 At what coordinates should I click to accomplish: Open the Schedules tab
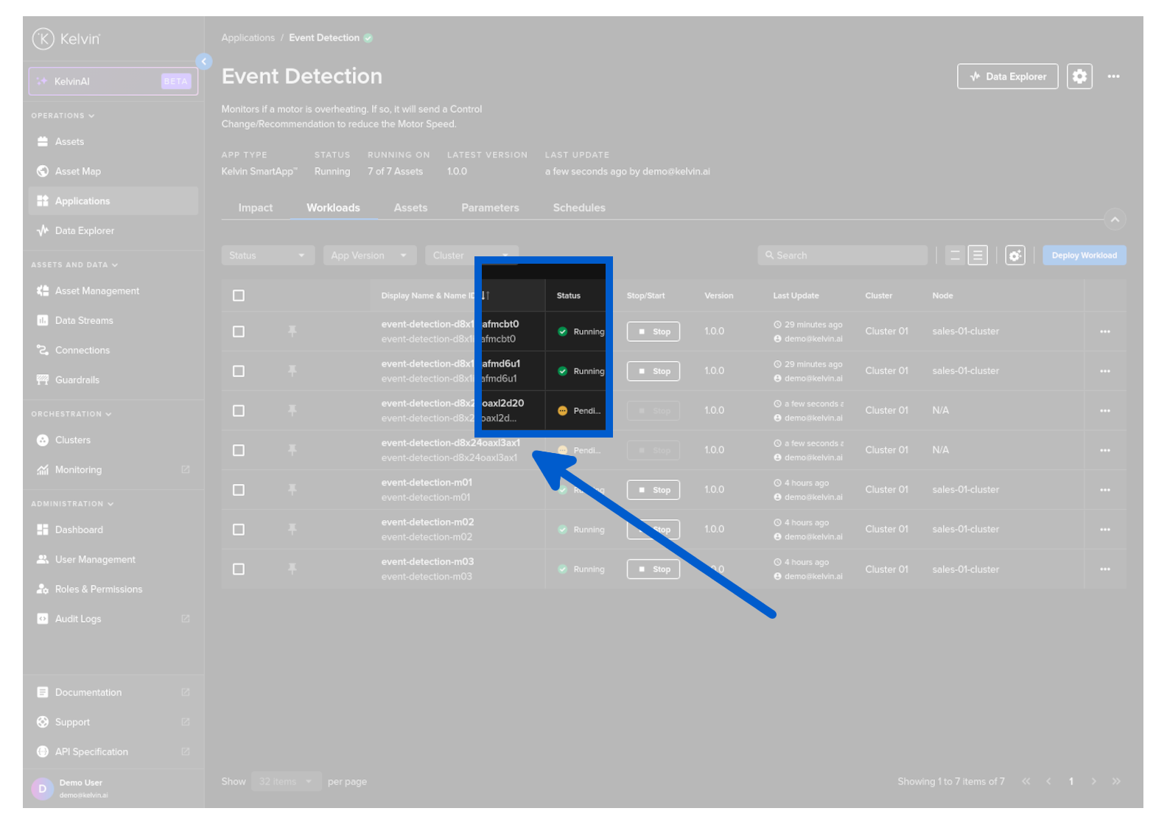pos(579,208)
